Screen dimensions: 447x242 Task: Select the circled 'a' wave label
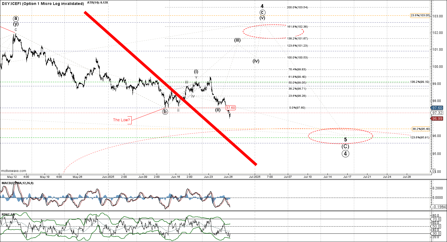click(16, 18)
